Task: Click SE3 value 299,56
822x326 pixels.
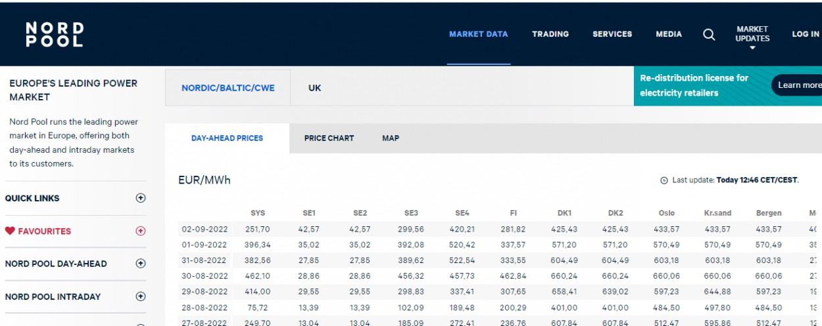Action: (x=411, y=230)
